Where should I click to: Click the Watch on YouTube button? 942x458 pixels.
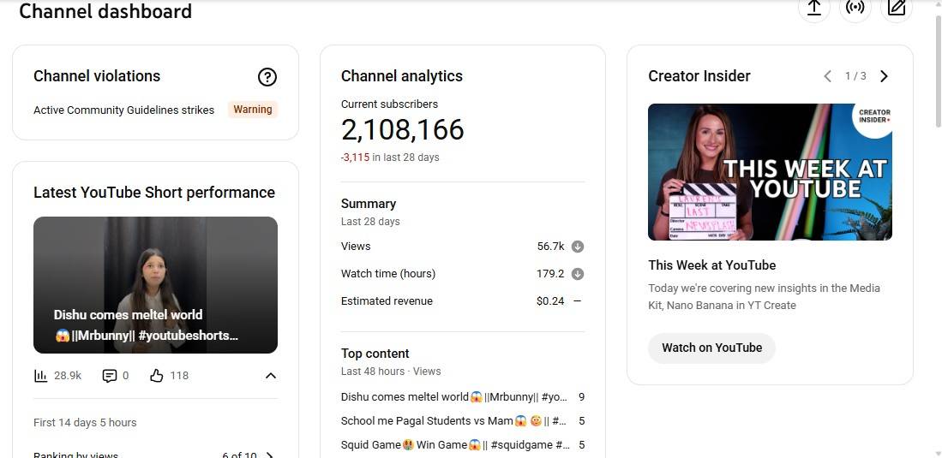[711, 348]
